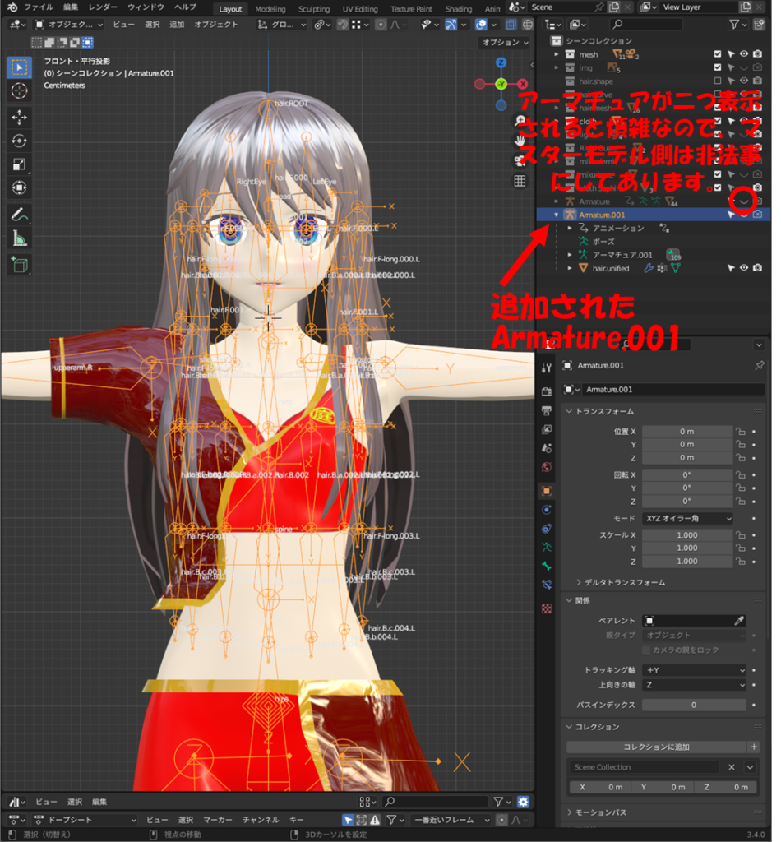The width and height of the screenshot is (781, 842).
Task: Click the コレクションに追加 button
Action: (x=656, y=747)
